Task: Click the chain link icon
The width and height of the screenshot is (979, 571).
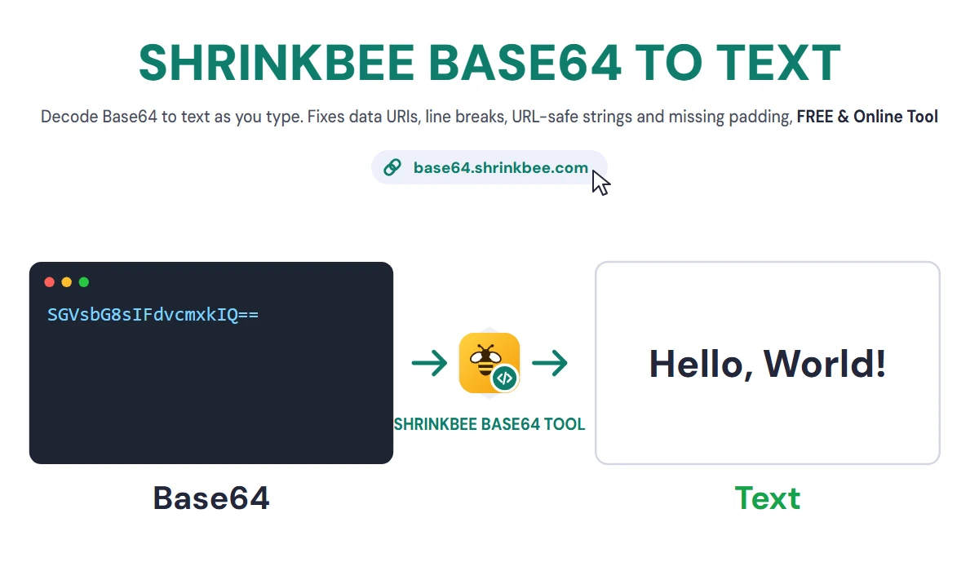Action: 392,168
